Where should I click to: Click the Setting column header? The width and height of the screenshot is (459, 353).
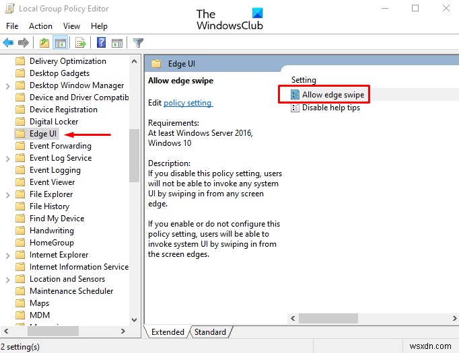pyautogui.click(x=304, y=80)
